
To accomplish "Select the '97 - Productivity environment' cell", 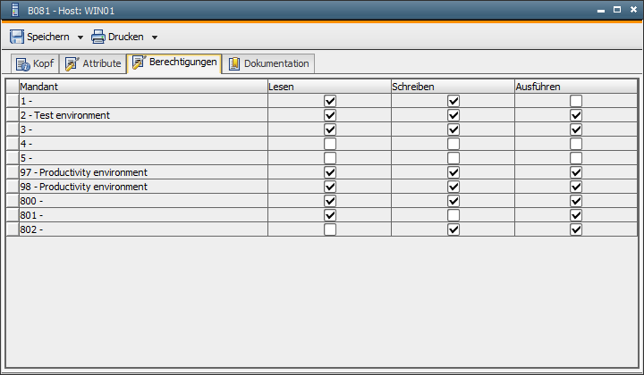I will (x=143, y=172).
